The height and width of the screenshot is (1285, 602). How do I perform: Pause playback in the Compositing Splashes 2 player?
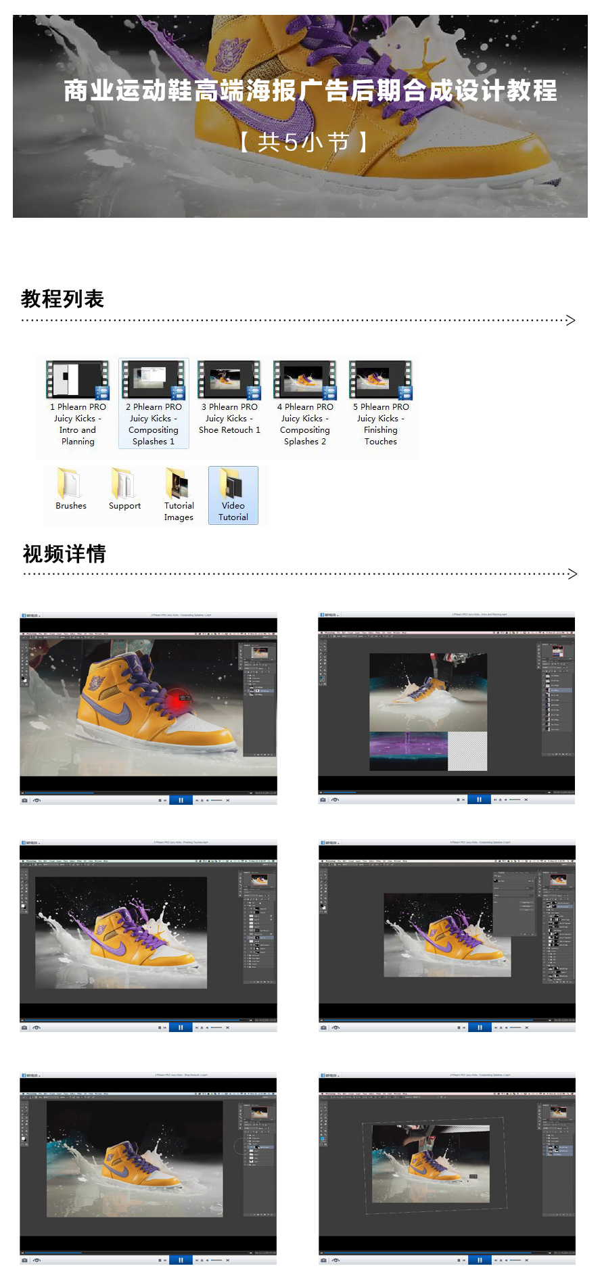tap(480, 1027)
